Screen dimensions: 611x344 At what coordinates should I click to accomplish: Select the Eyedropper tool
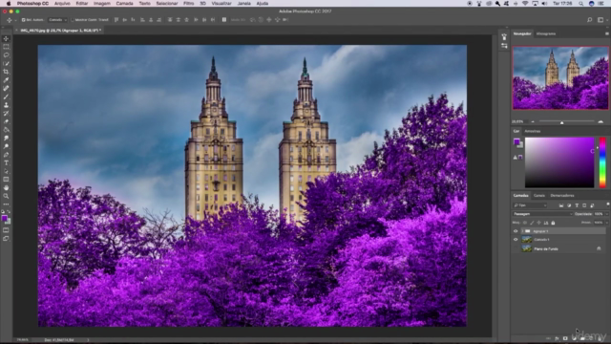click(x=6, y=80)
